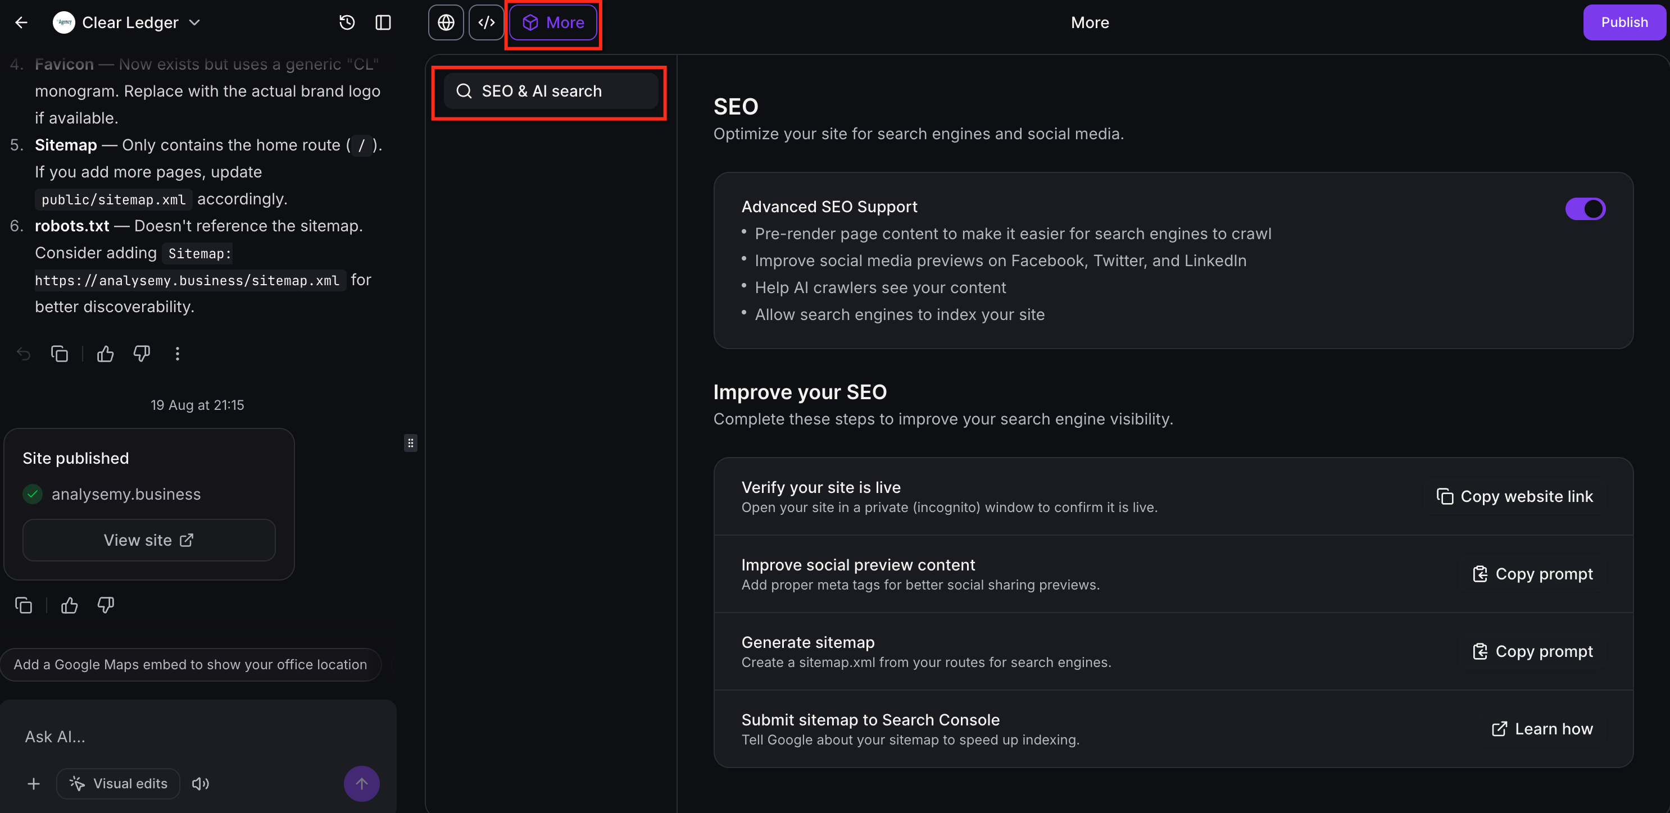1670x813 pixels.
Task: Click the Publish button
Action: click(1624, 22)
